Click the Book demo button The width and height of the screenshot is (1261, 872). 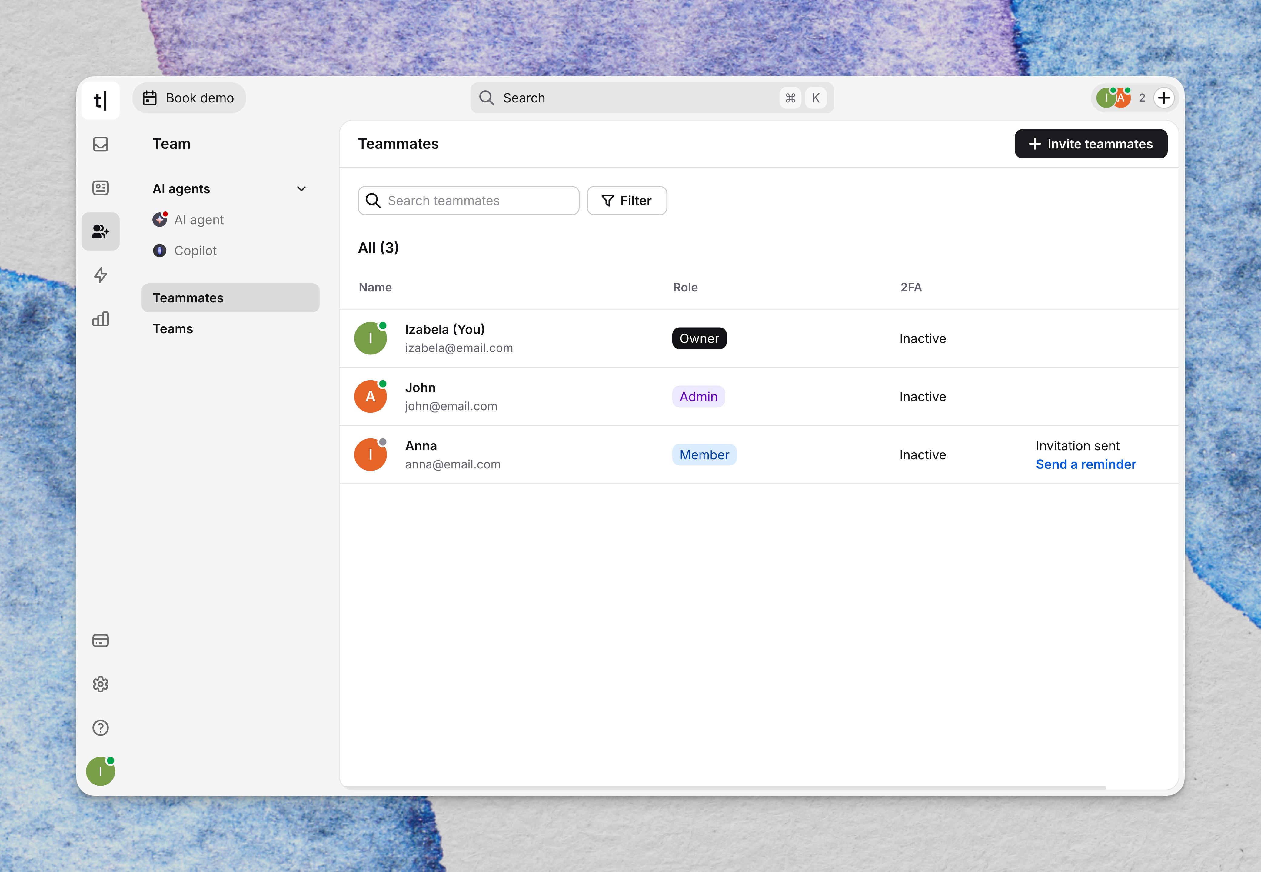coord(189,98)
